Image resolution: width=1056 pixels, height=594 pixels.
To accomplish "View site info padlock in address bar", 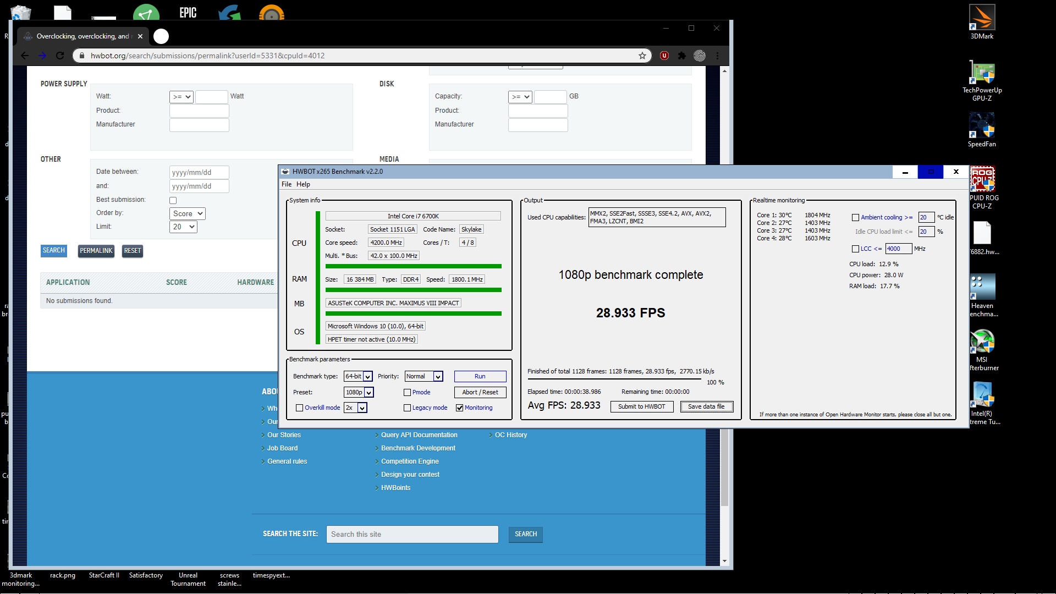I will 81,56.
